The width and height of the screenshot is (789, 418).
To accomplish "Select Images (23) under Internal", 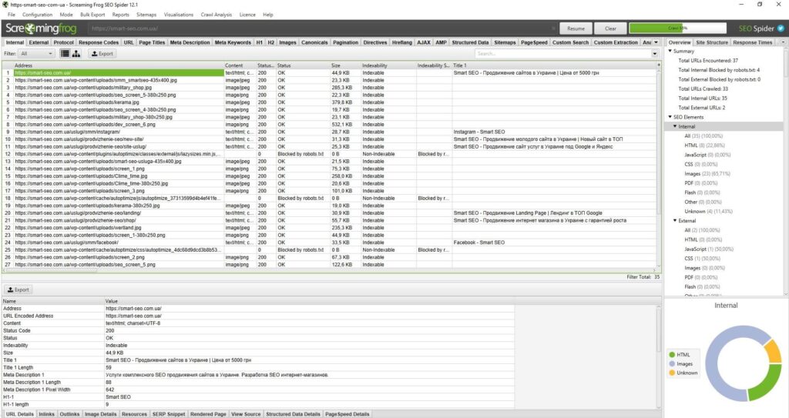I will (x=707, y=173).
